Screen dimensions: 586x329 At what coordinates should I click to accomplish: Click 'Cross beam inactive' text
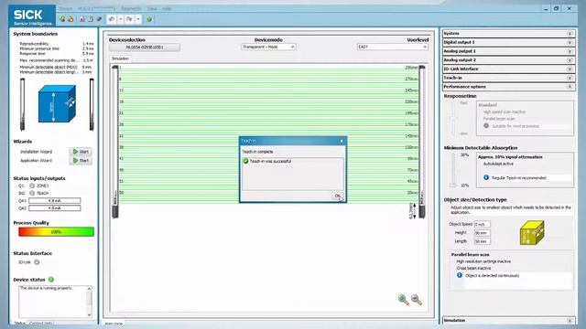pyautogui.click(x=473, y=268)
